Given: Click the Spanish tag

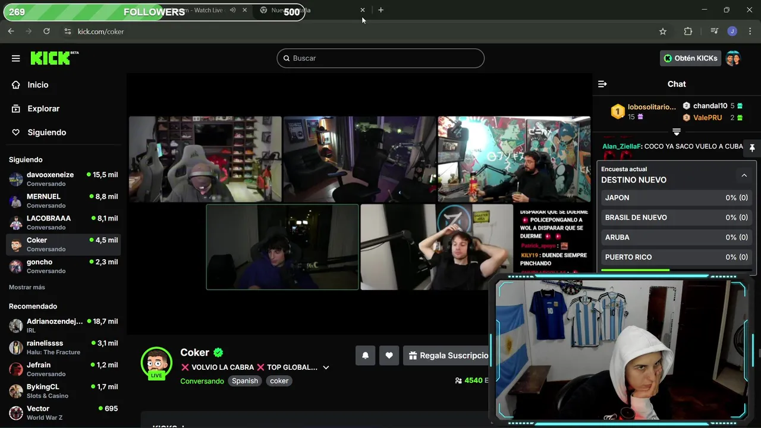Looking at the screenshot, I should coord(245,381).
